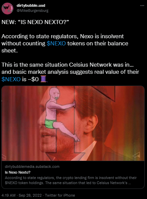Click the "NEW: IS NEXO NEXTO?" headline text

tap(35, 22)
